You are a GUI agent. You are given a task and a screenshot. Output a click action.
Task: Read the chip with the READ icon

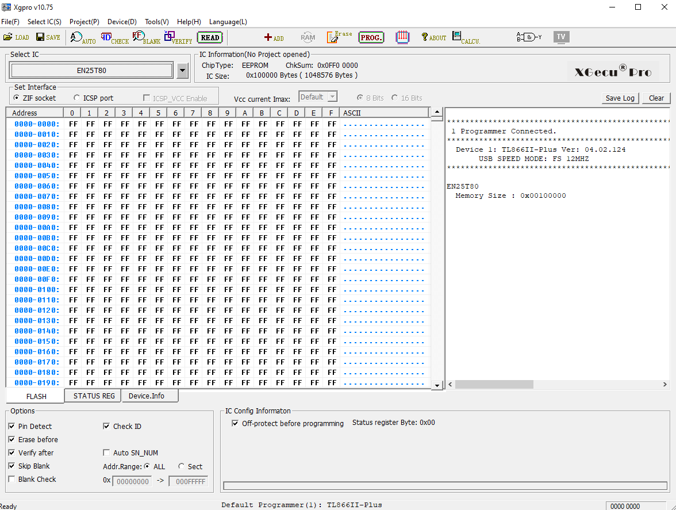209,37
